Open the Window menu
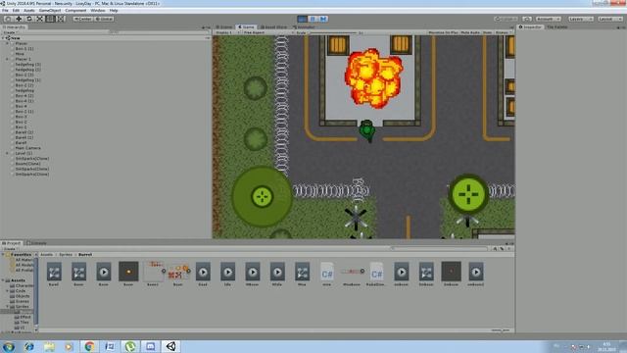The image size is (627, 353). pyautogui.click(x=98, y=11)
